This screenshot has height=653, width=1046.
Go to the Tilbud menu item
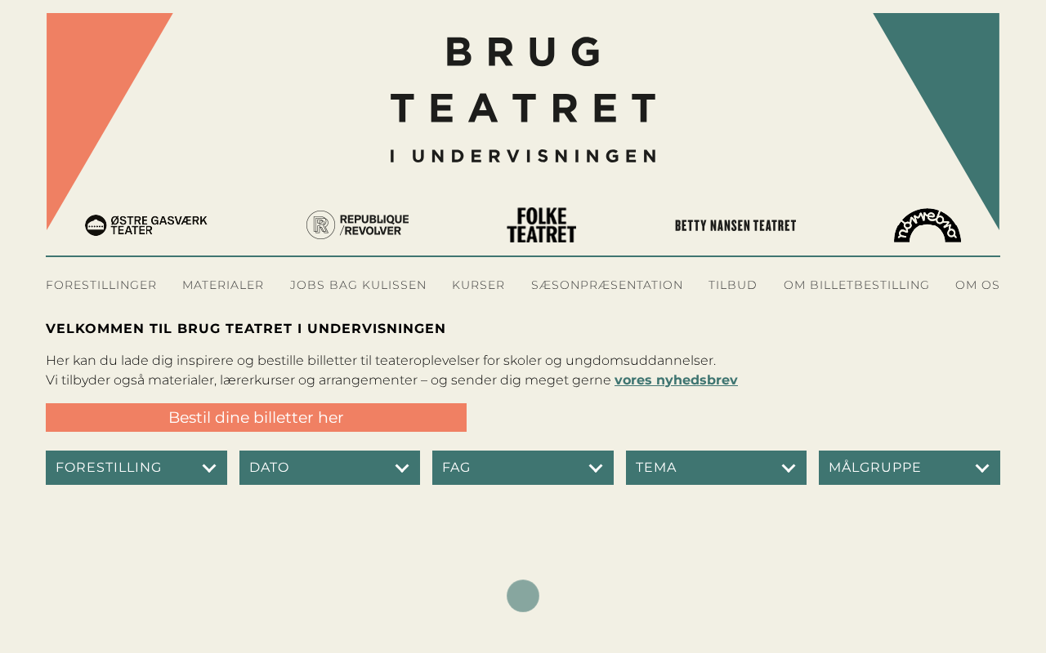(733, 285)
